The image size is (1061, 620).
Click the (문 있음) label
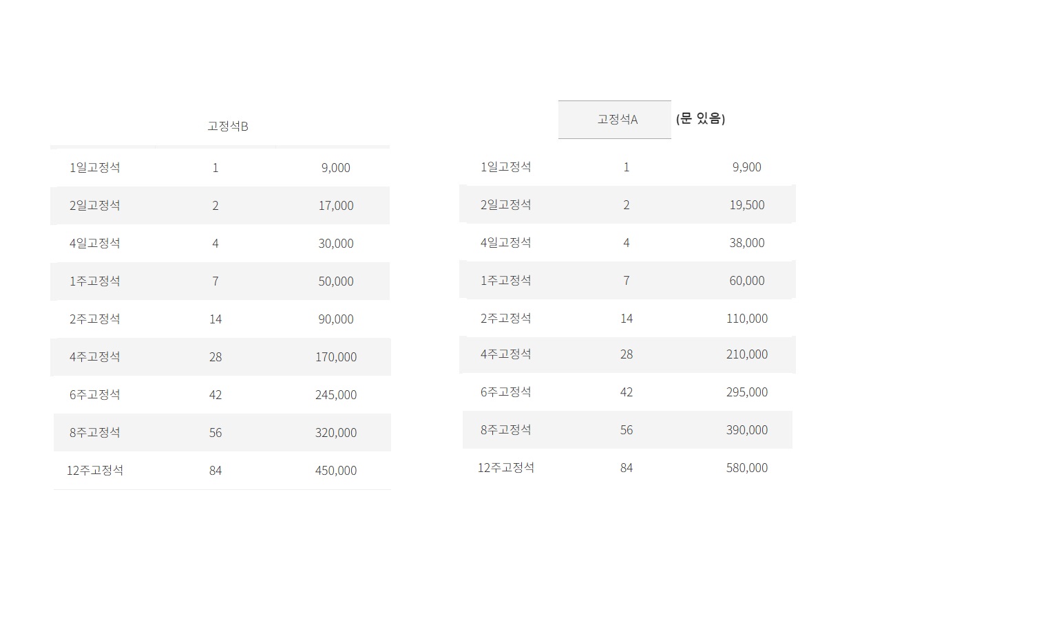701,118
